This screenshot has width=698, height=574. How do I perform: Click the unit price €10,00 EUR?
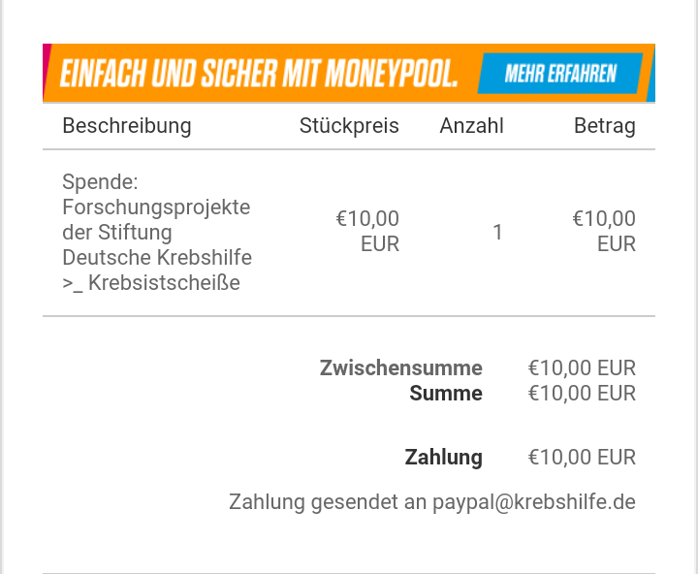tap(367, 231)
